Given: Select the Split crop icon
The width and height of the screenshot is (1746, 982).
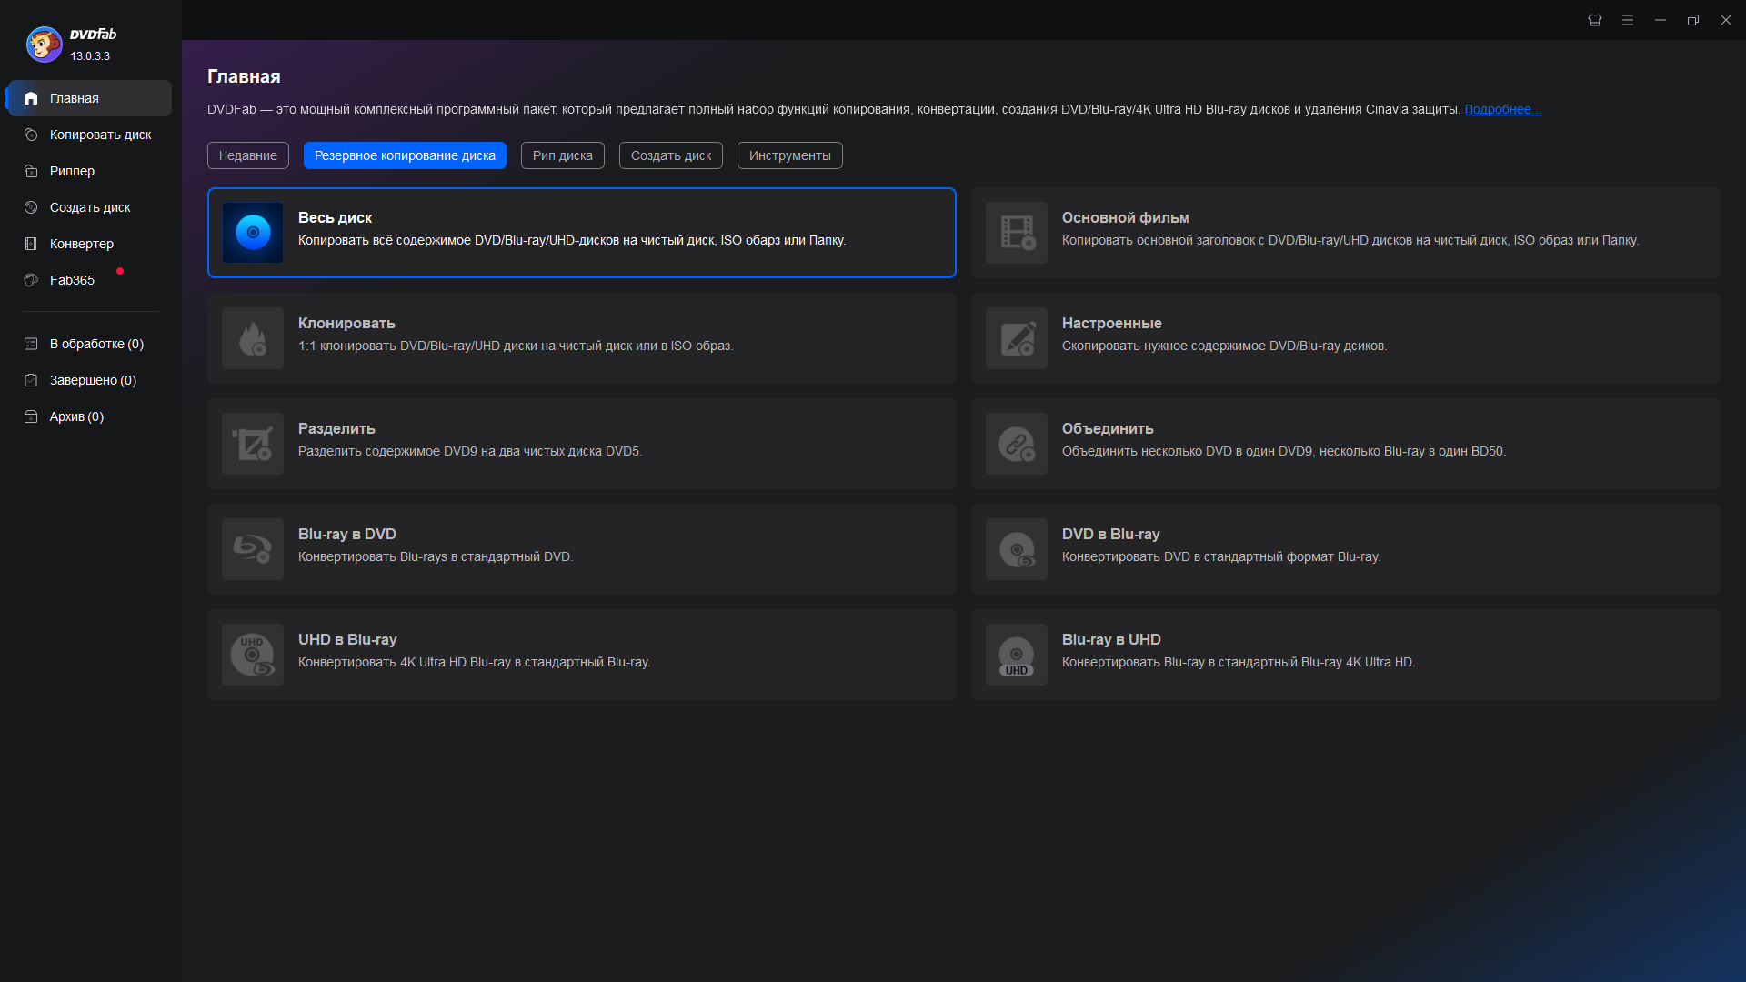Looking at the screenshot, I should pos(253,444).
